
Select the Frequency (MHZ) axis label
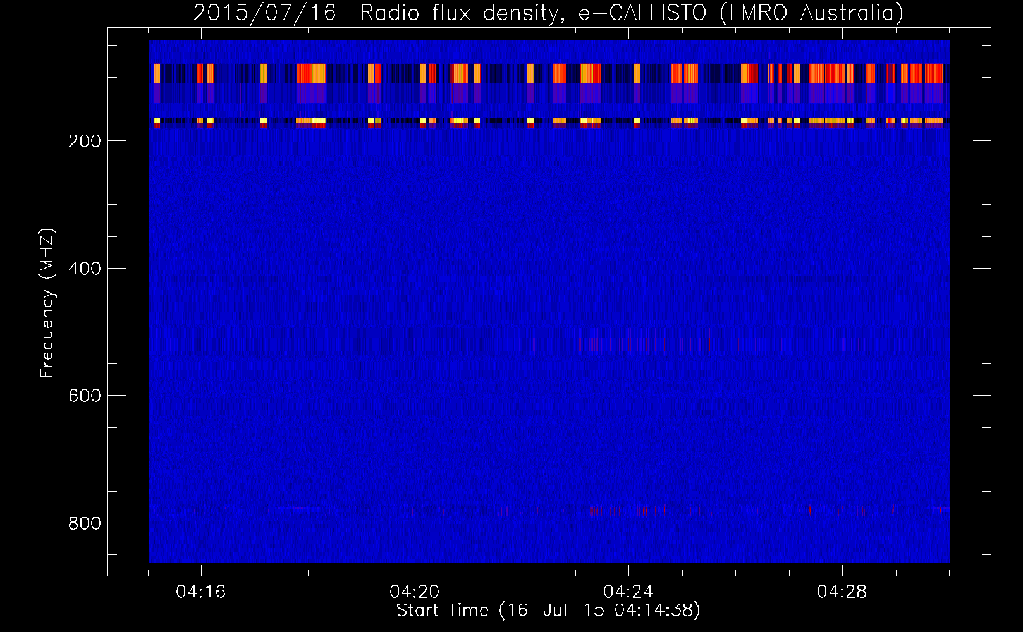(47, 303)
